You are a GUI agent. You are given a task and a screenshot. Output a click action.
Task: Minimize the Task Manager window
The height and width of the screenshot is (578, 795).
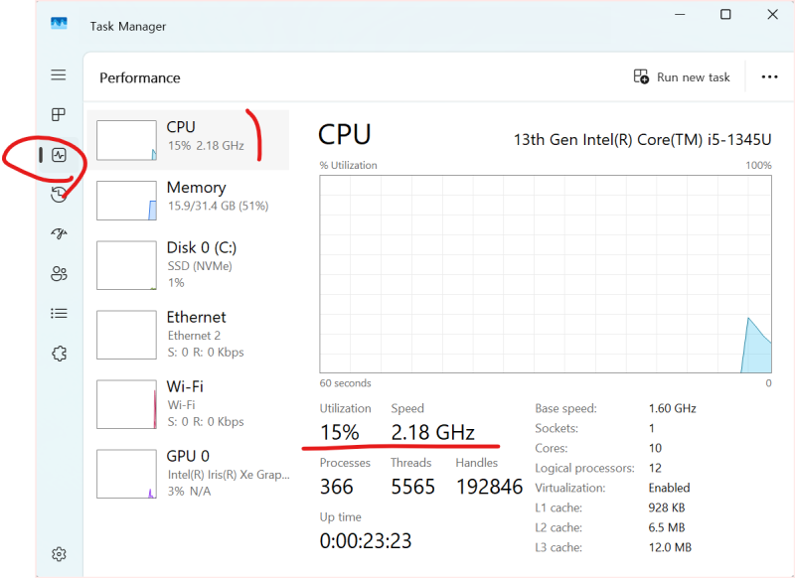coord(680,14)
